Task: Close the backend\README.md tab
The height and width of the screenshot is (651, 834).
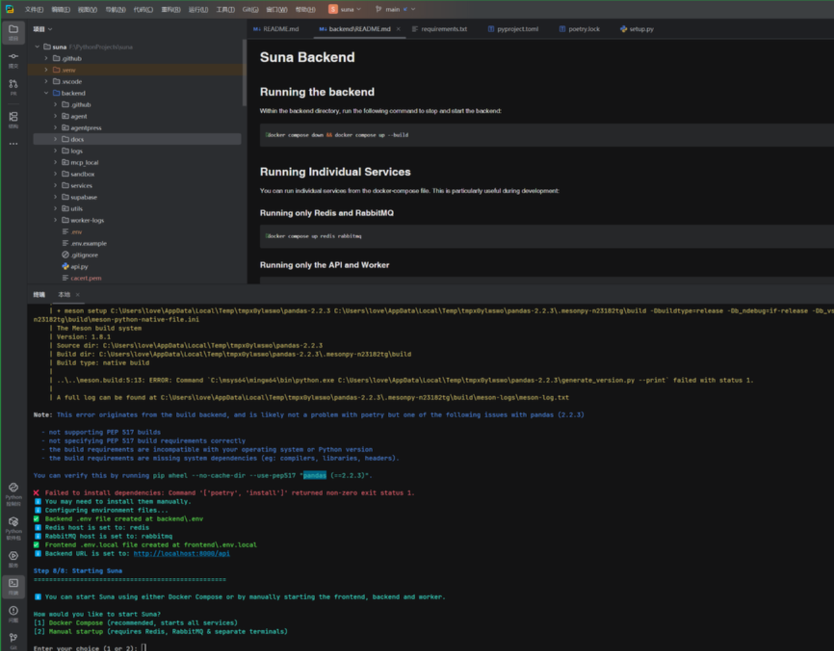Action: [x=398, y=29]
